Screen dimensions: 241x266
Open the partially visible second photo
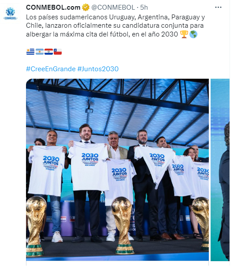tap(220, 170)
